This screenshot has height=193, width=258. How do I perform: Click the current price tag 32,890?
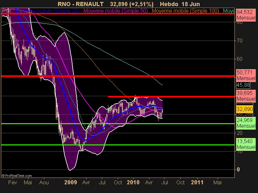[245, 109]
